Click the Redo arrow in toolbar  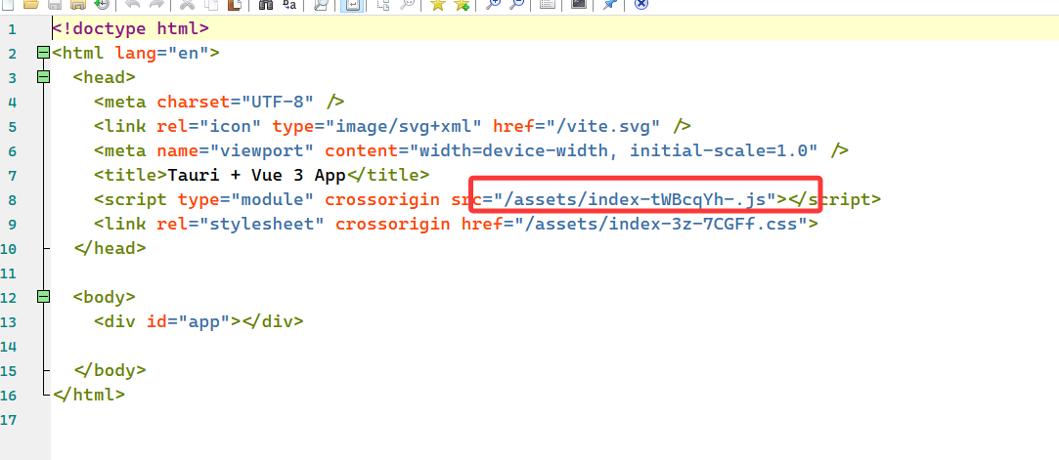pyautogui.click(x=155, y=4)
